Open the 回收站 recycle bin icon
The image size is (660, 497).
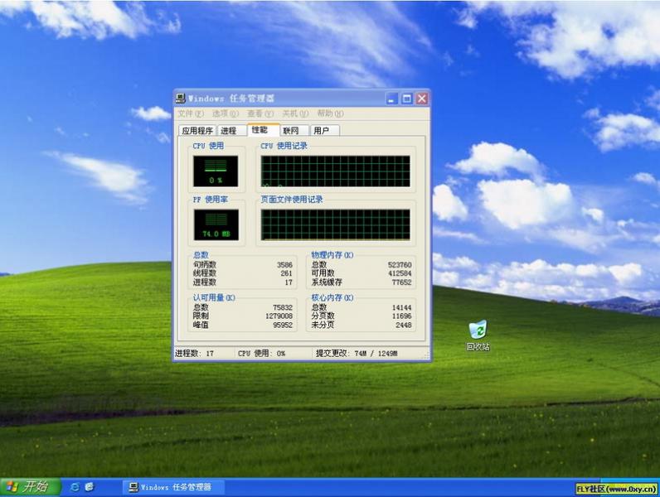tap(478, 335)
